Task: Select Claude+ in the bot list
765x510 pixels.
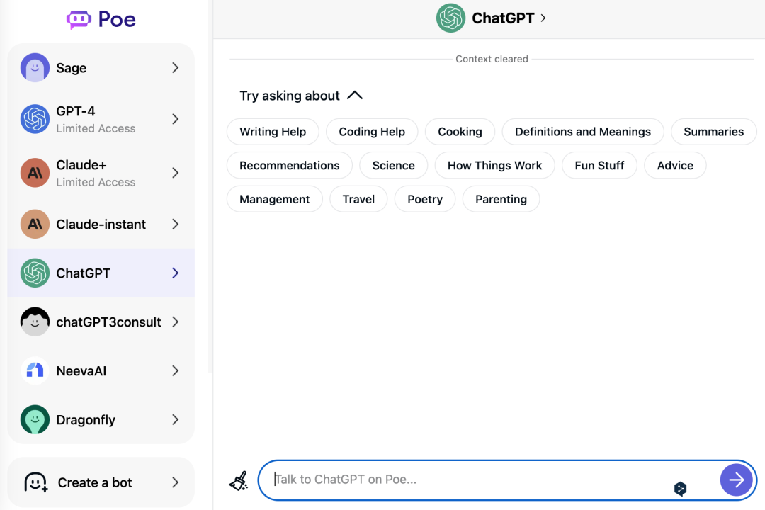Action: (101, 172)
